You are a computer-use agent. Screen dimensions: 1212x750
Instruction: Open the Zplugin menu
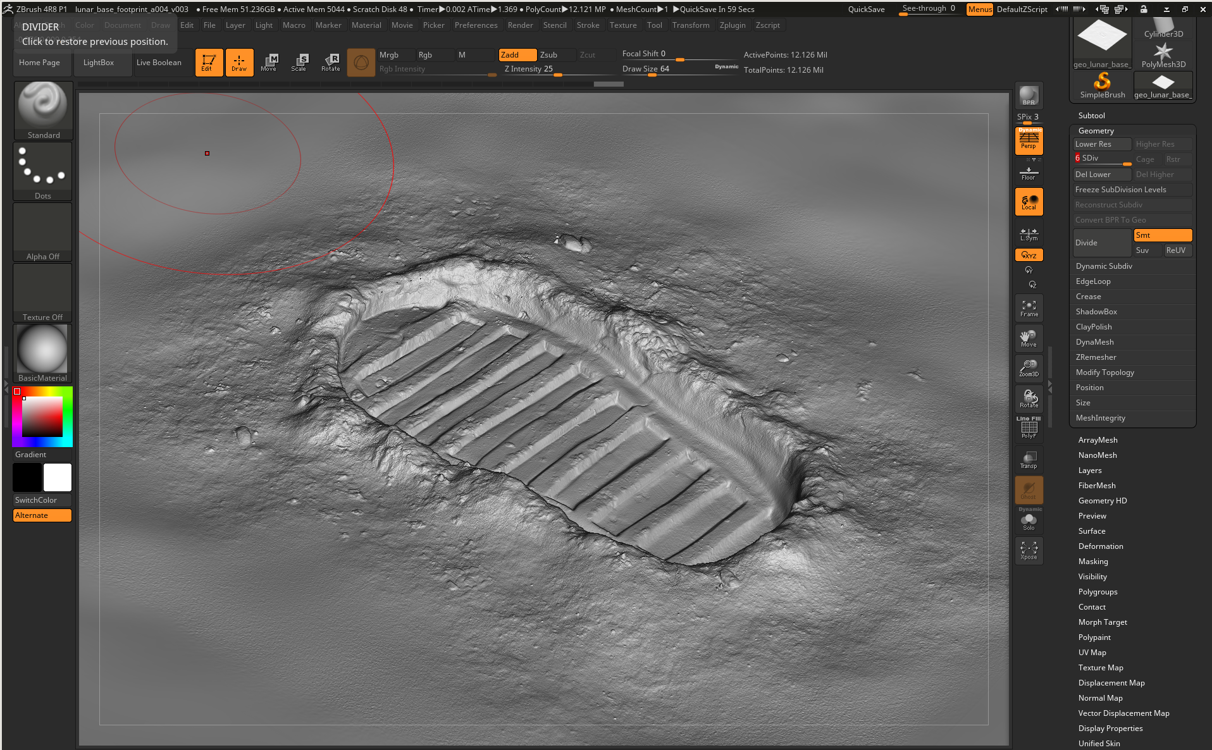click(733, 25)
